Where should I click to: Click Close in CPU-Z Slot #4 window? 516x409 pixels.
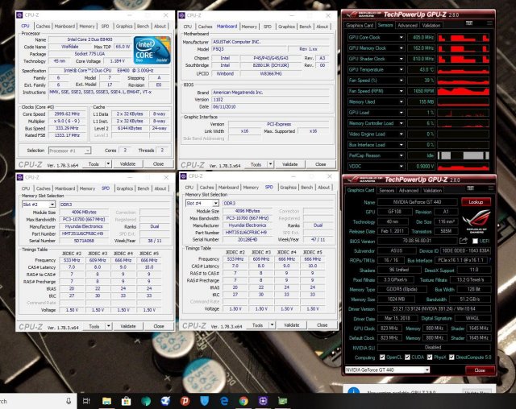point(322,325)
